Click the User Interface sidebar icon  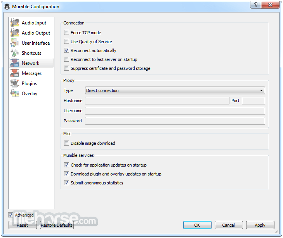(15, 43)
